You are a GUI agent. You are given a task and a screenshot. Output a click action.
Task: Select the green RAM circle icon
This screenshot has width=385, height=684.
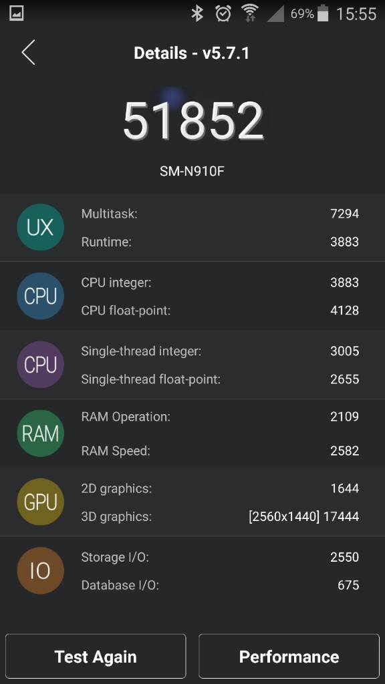pos(40,433)
